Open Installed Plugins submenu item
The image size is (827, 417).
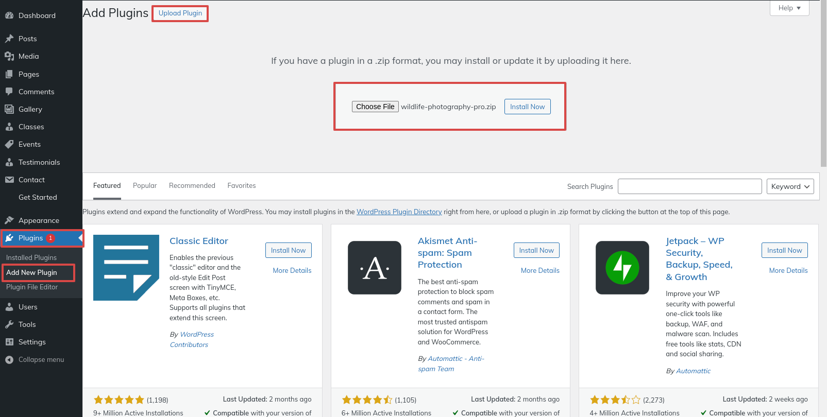click(31, 257)
